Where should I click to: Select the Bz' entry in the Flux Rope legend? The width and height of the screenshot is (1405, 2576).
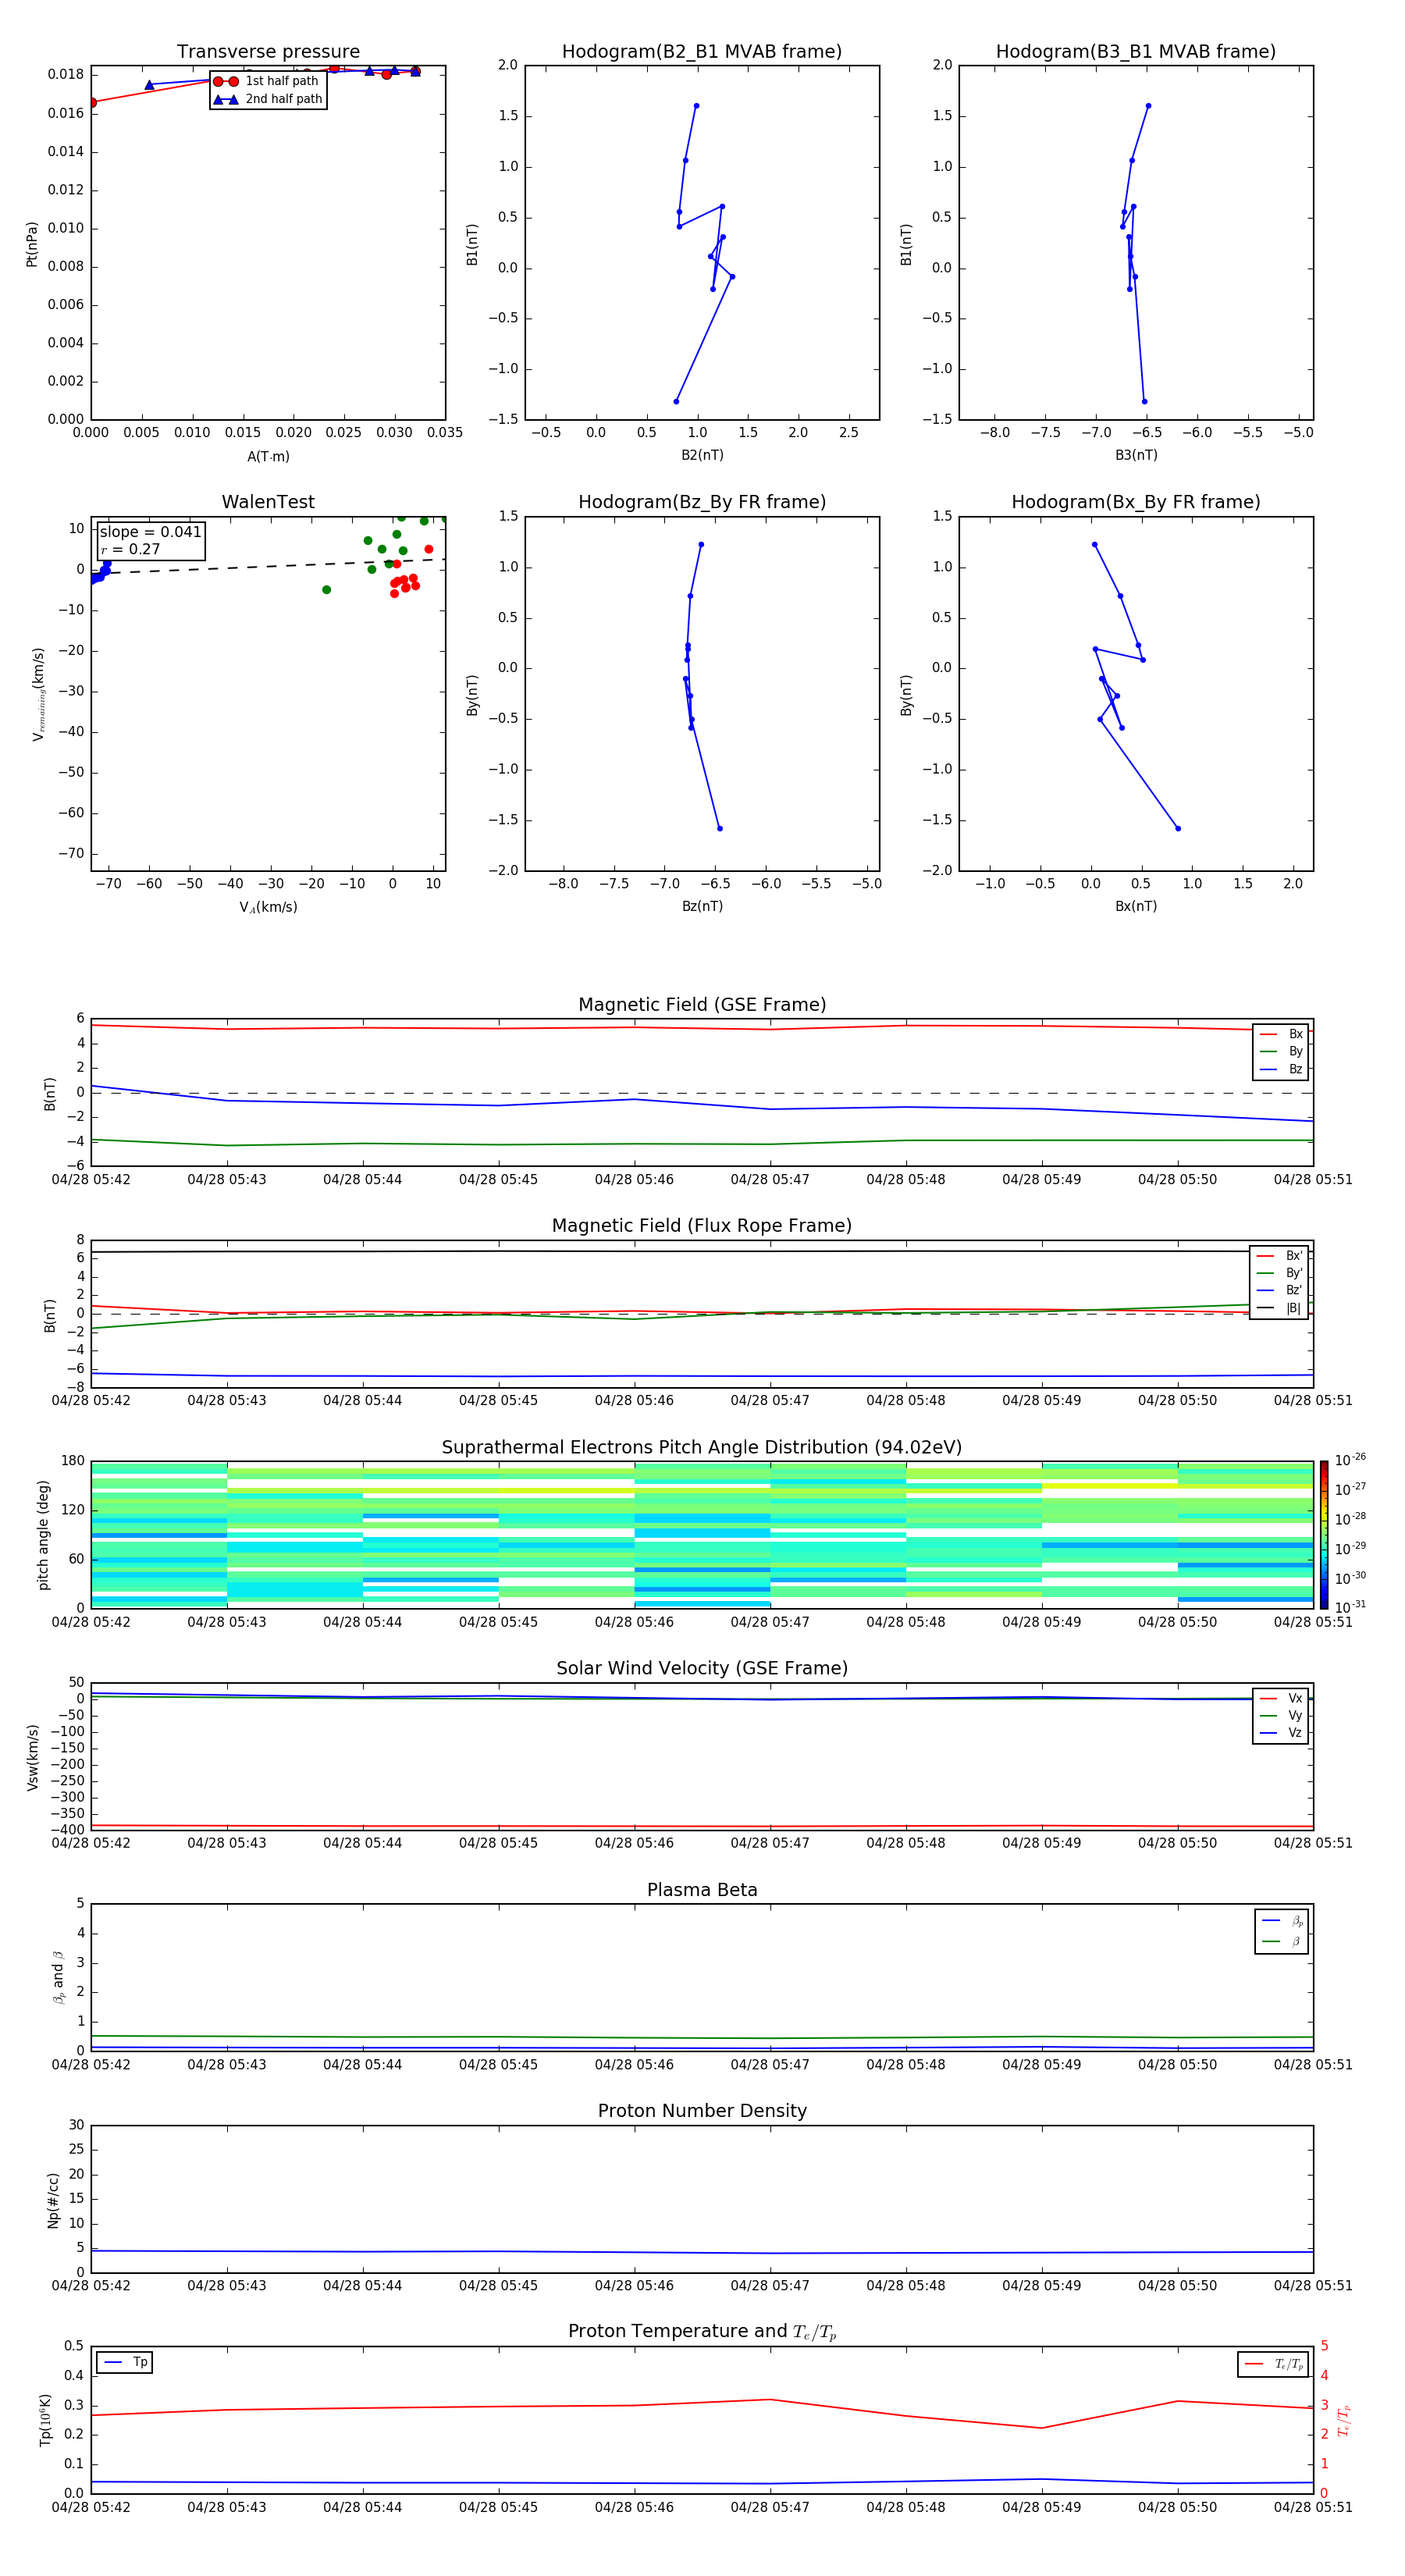(x=1280, y=1291)
